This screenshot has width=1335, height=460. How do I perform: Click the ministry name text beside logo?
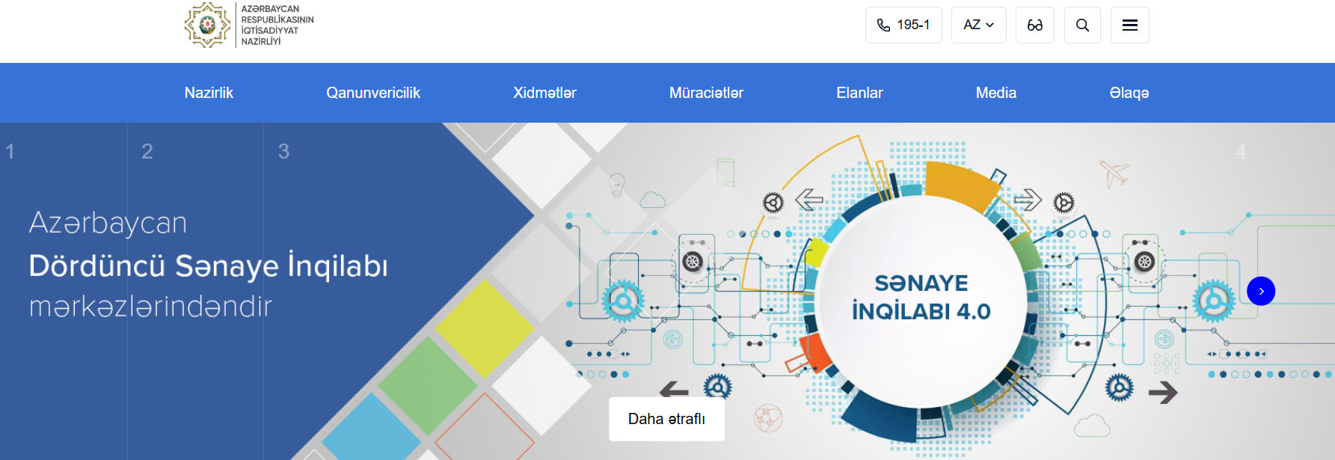point(277,25)
